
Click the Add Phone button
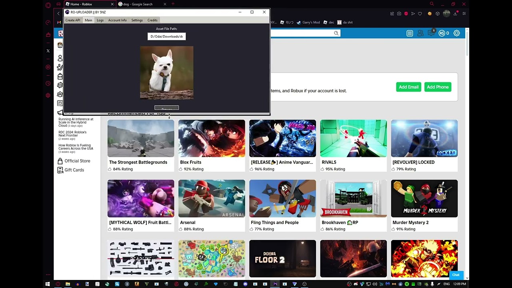point(438,87)
